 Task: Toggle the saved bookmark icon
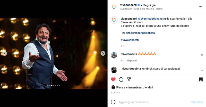(x=201, y=79)
